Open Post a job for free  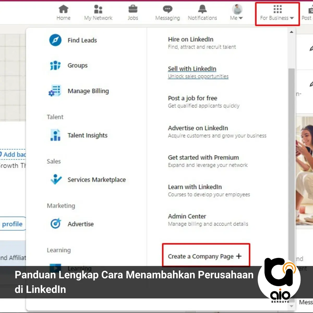pyautogui.click(x=192, y=98)
